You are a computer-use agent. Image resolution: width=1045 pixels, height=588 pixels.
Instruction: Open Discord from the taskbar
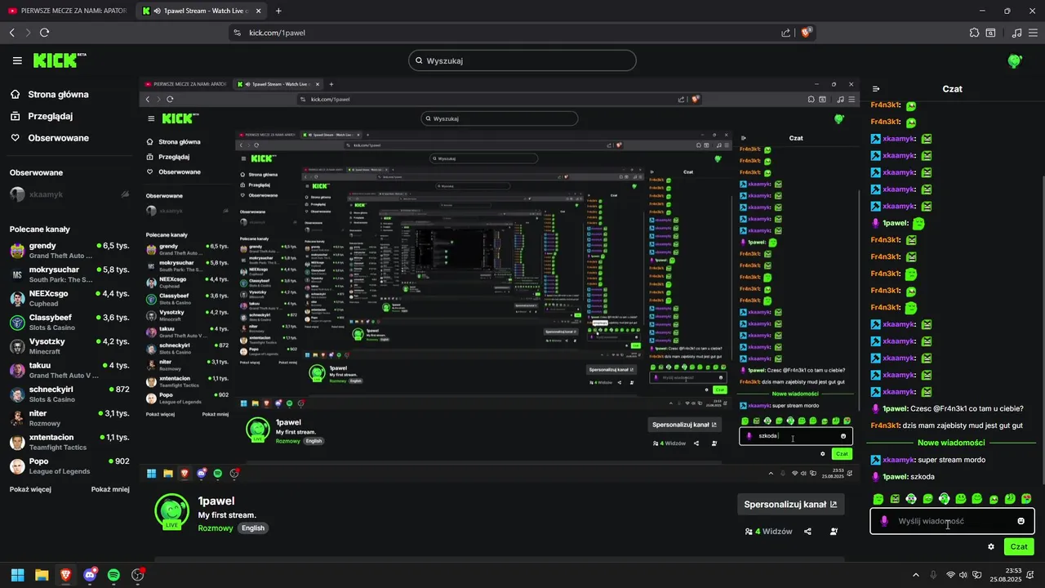(90, 575)
